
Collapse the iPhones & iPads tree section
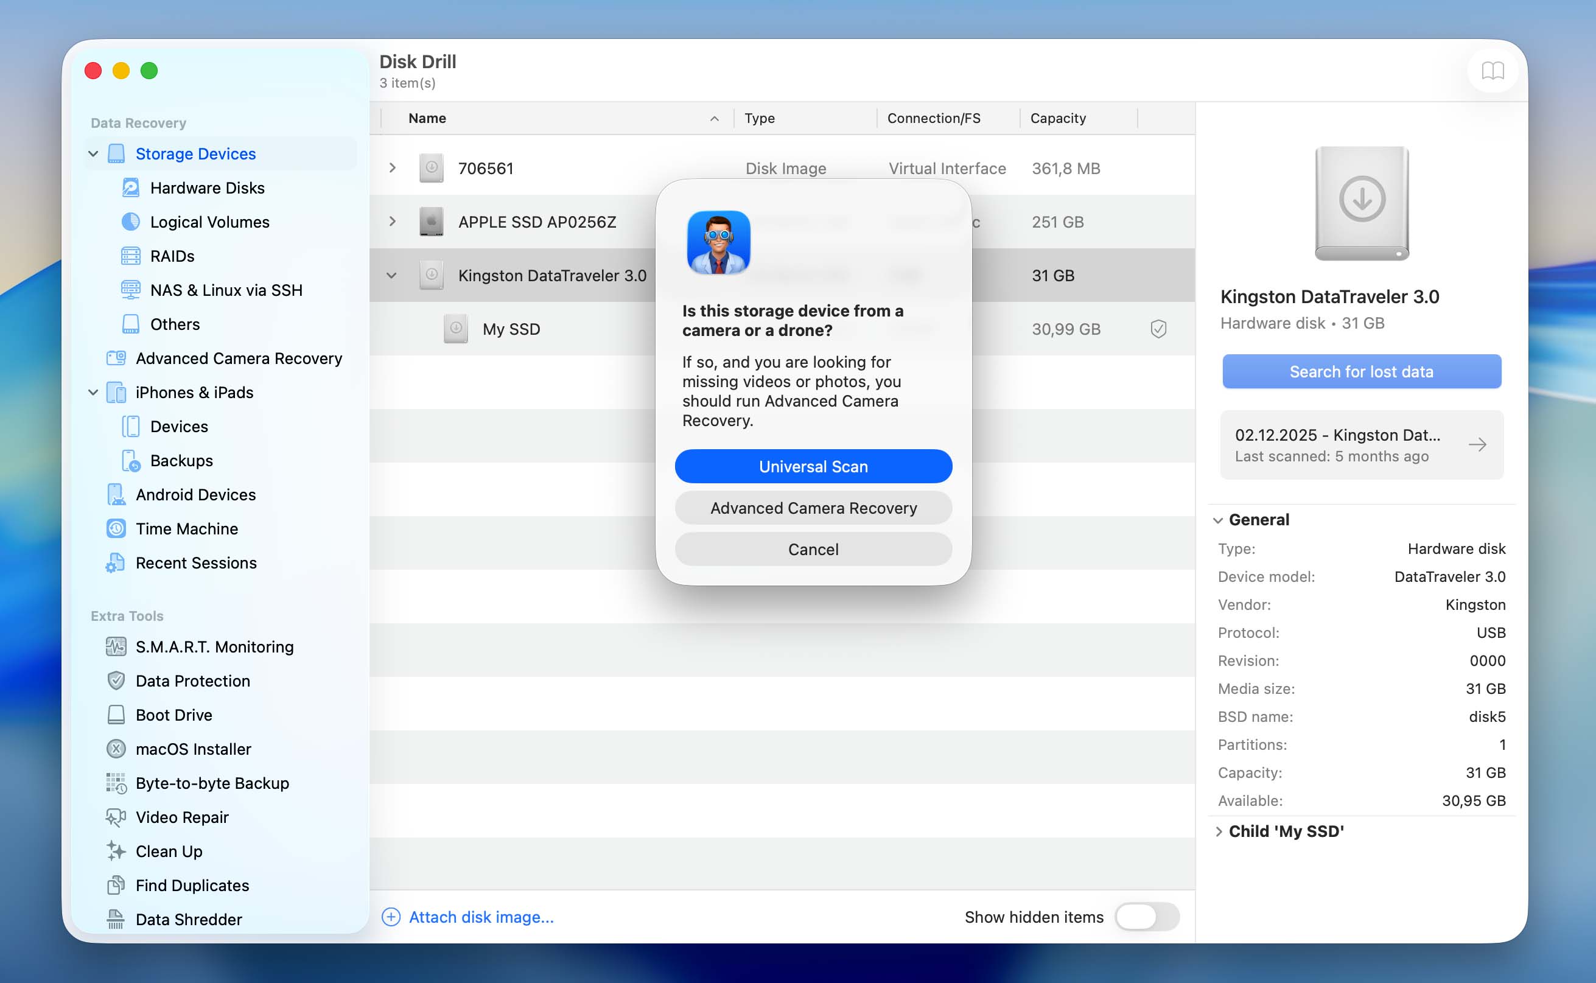(93, 392)
